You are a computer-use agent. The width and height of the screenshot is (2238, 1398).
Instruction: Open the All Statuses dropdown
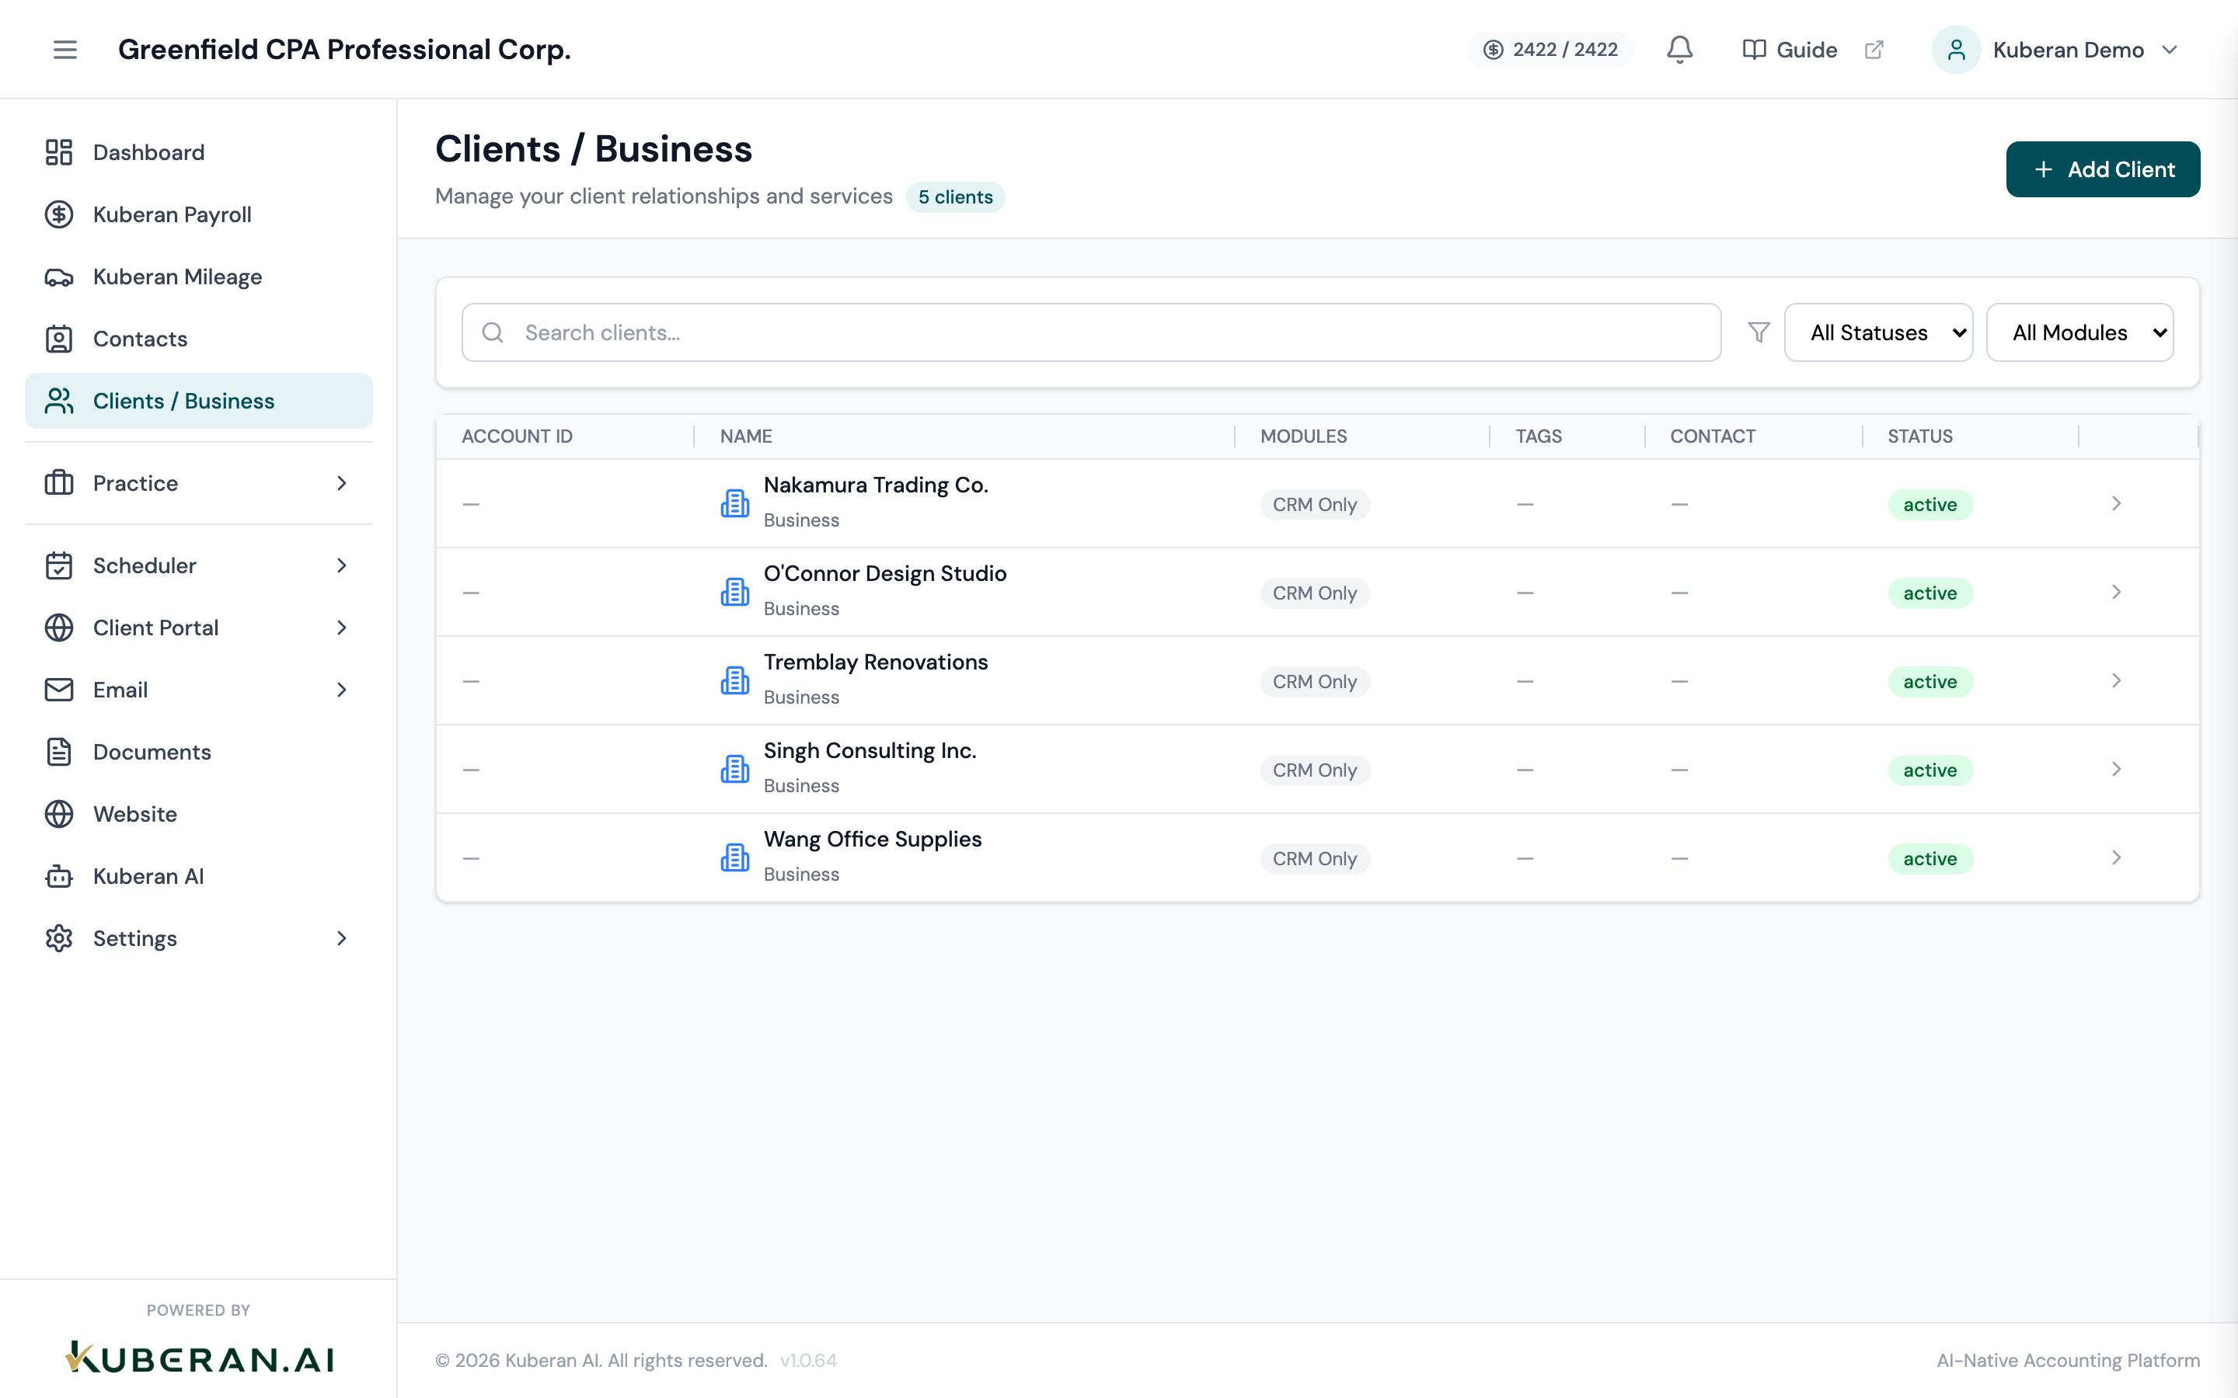(1878, 332)
